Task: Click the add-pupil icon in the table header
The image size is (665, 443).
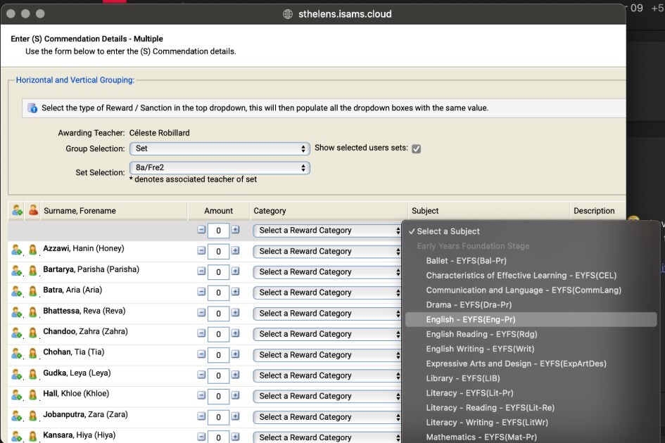Action: 17,210
